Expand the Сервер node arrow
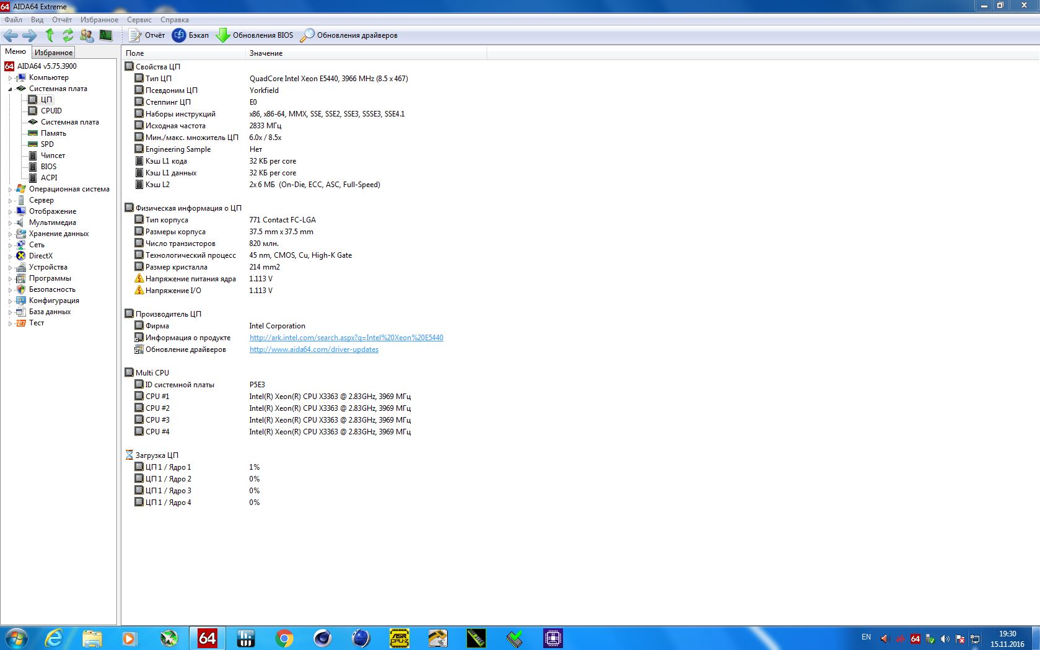The width and height of the screenshot is (1040, 650). pyautogui.click(x=10, y=201)
